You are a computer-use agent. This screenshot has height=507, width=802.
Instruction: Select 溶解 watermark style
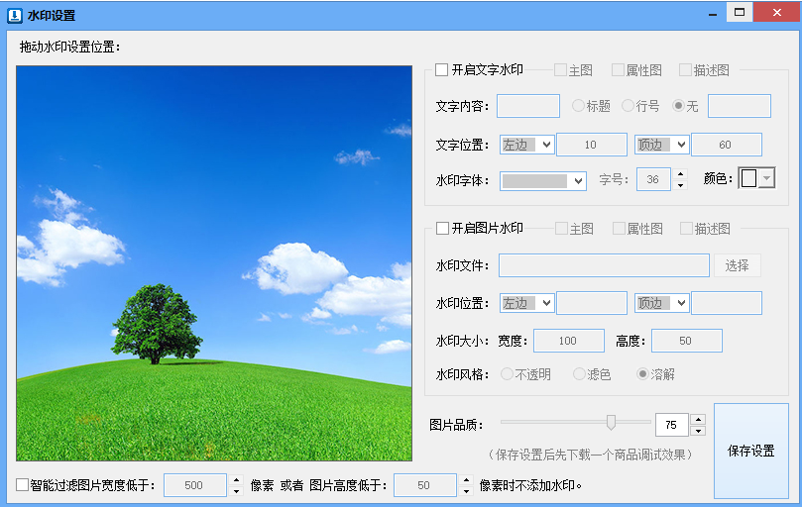click(642, 374)
